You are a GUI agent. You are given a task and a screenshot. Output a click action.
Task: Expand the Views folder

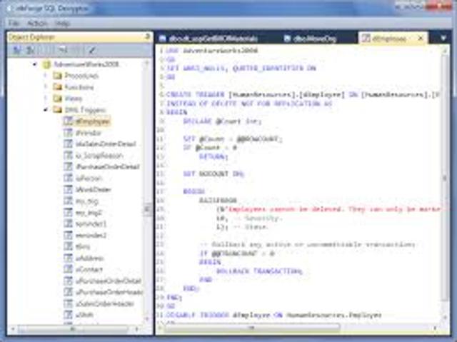pos(46,98)
